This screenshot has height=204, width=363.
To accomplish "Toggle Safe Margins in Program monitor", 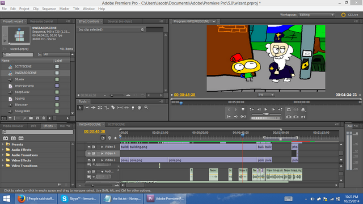I will coord(296,109).
